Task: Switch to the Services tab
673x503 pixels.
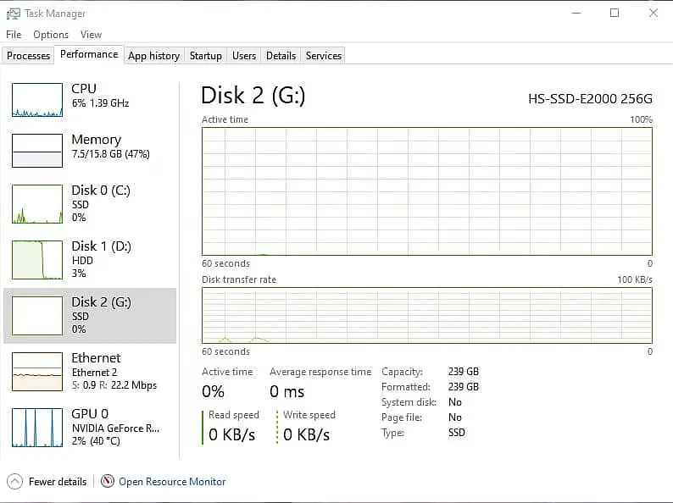Action: pyautogui.click(x=324, y=55)
